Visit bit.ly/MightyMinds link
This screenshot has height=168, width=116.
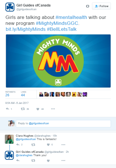point(25,29)
